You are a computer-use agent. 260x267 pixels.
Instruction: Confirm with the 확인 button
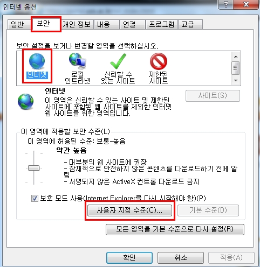pos(129,258)
